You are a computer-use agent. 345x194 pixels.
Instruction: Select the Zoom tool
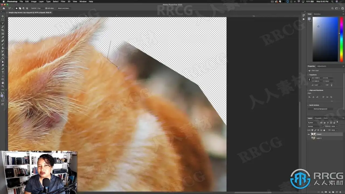(3, 86)
